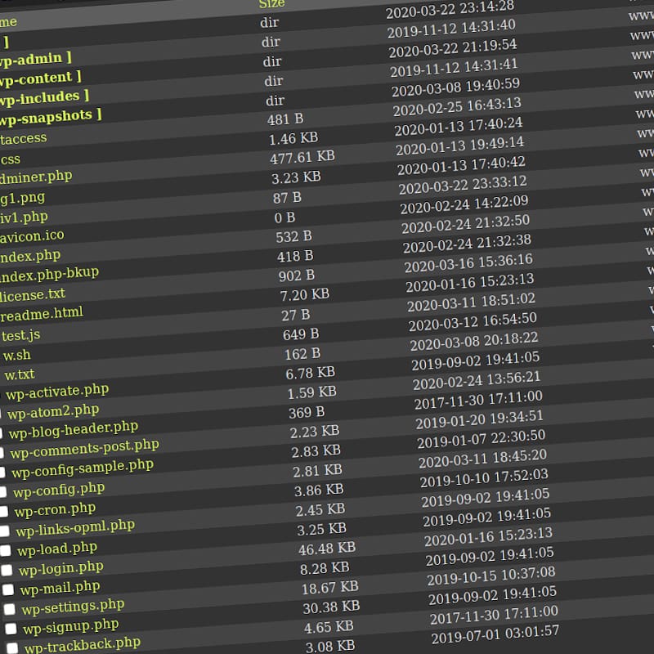Click the timestamp 2020-03-16 15:36:16

click(468, 263)
